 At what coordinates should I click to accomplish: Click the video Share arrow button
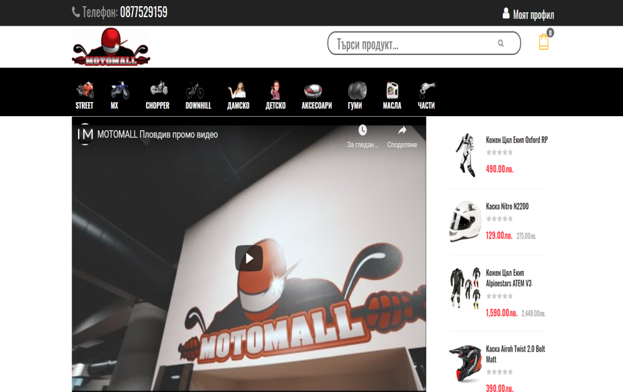pos(402,135)
